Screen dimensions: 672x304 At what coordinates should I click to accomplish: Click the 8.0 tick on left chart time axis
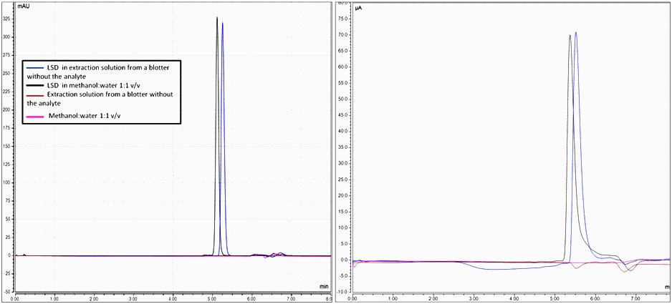[327, 298]
